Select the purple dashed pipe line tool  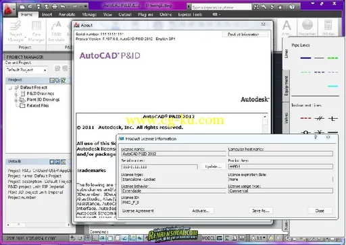tap(319, 72)
